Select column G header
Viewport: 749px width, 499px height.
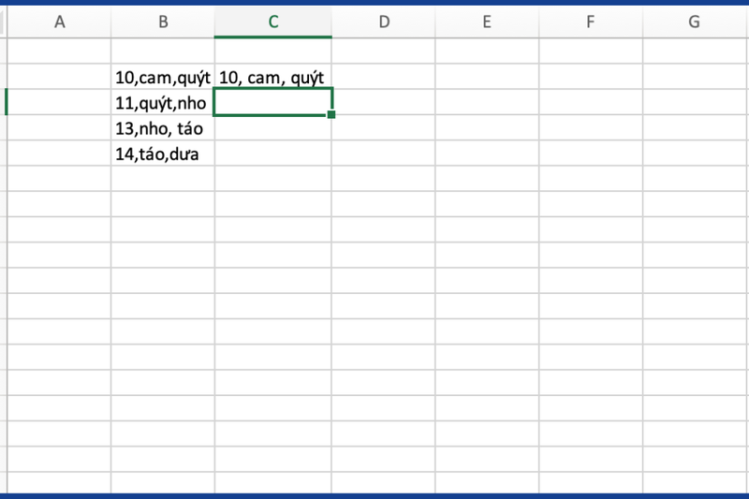694,22
